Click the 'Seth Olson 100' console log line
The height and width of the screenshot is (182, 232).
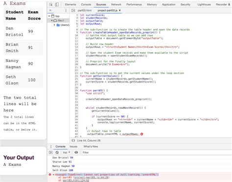tap(63, 170)
